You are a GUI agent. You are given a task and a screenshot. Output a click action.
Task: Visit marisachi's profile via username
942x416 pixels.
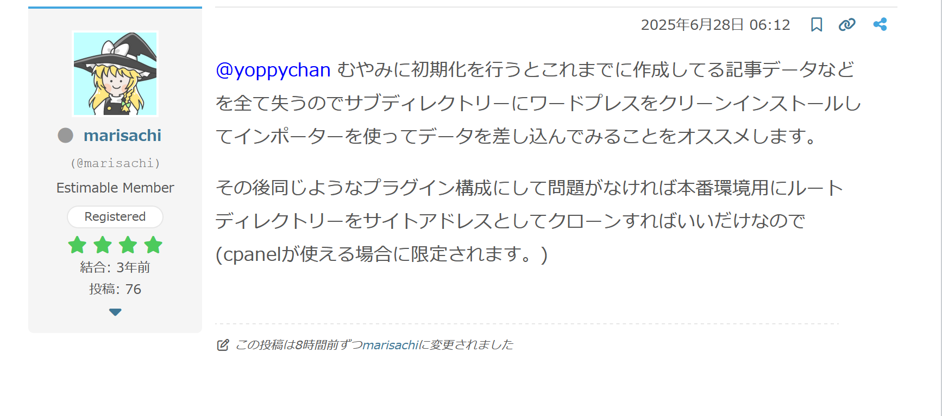tap(122, 135)
